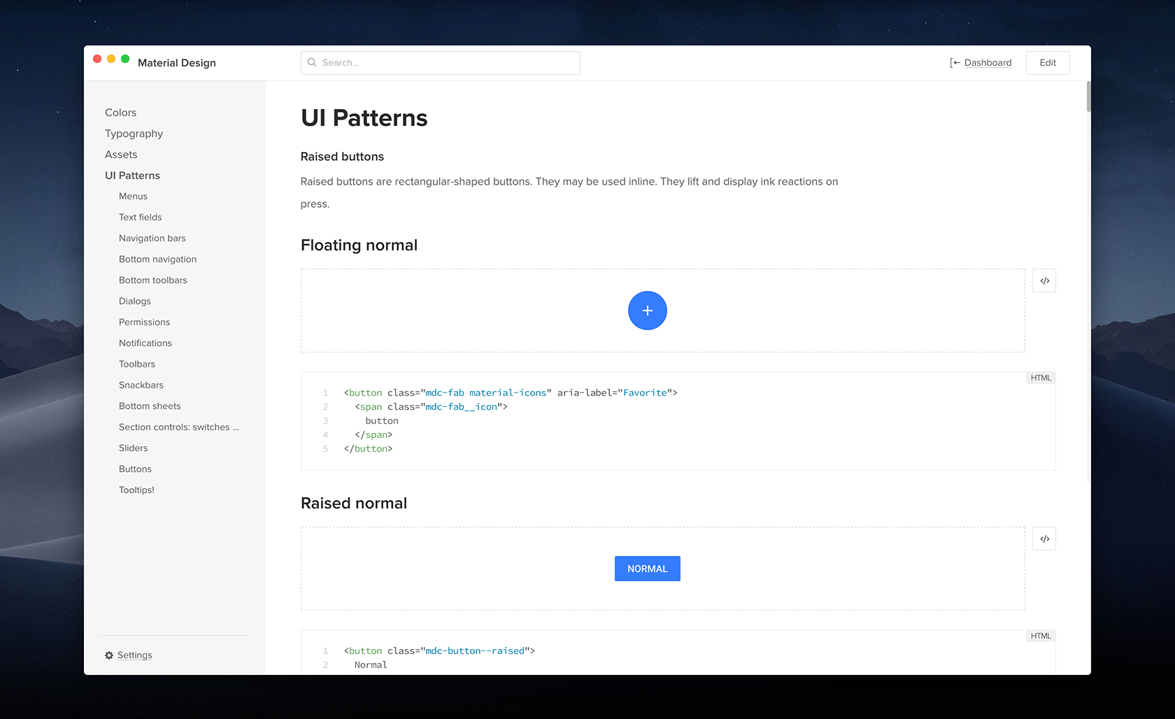
Task: Open the Navigation bars subsection
Action: pos(152,239)
